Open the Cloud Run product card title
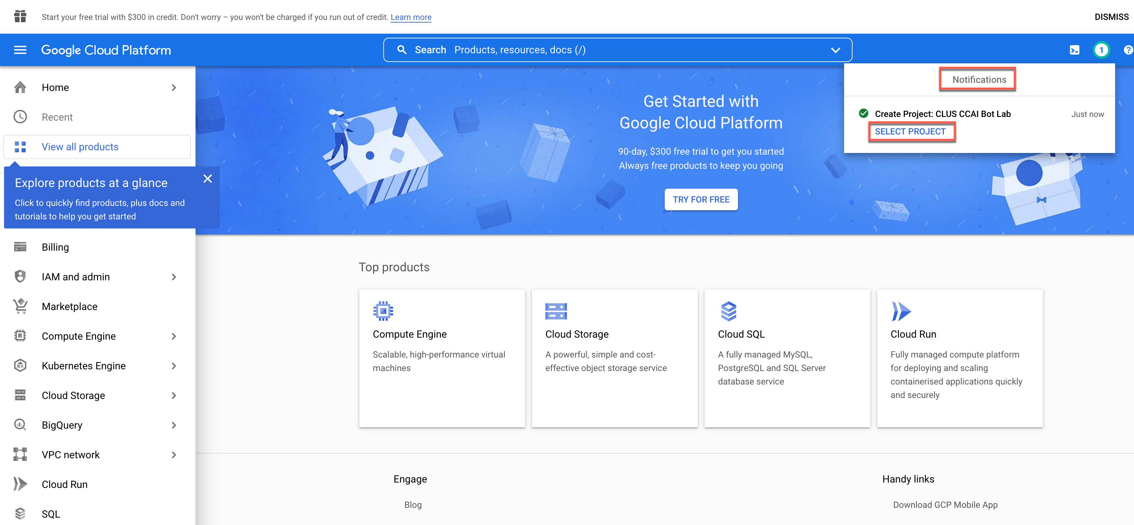Screen dimensions: 1134x525 tap(913, 334)
